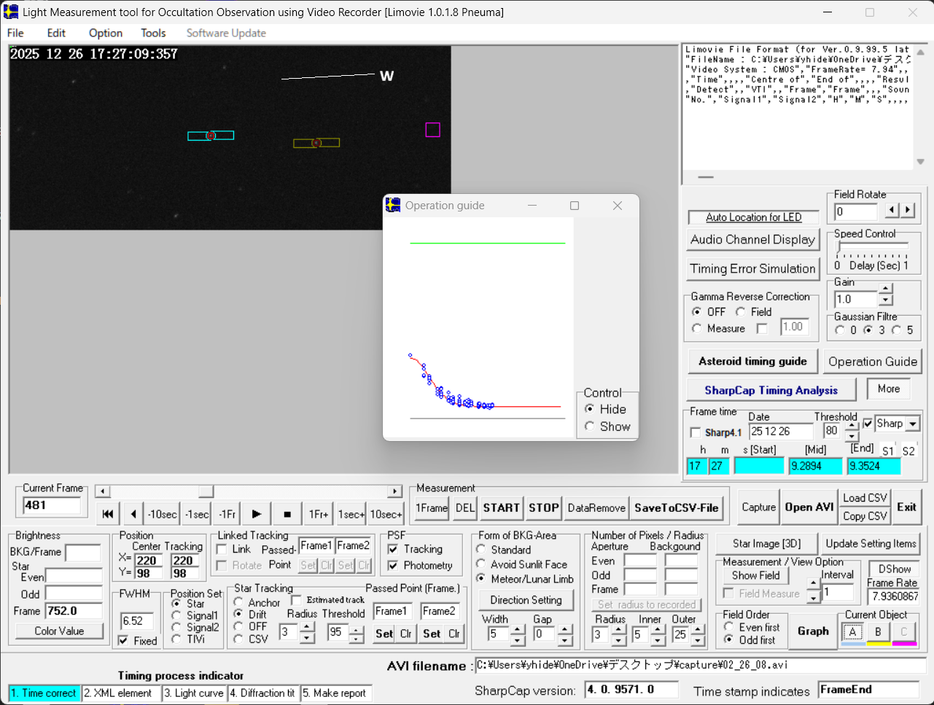The width and height of the screenshot is (934, 705).
Task: Open the Option menu
Action: coord(106,33)
